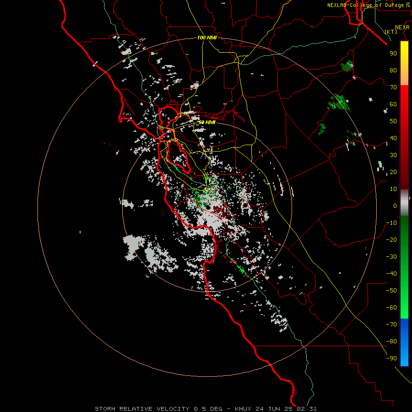
Task: Select the -30 value on the velocity scale
Action: (391, 257)
